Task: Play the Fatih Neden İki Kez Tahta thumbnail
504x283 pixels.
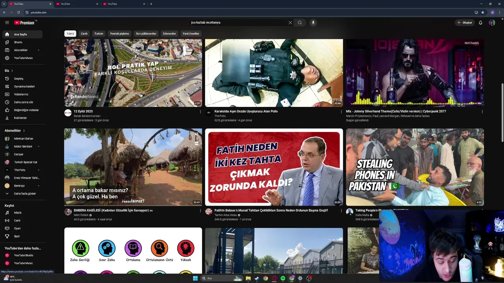Action: [x=274, y=167]
